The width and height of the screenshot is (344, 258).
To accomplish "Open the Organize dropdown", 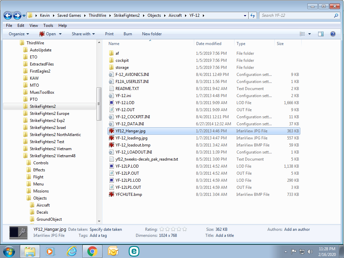I will click(19, 34).
